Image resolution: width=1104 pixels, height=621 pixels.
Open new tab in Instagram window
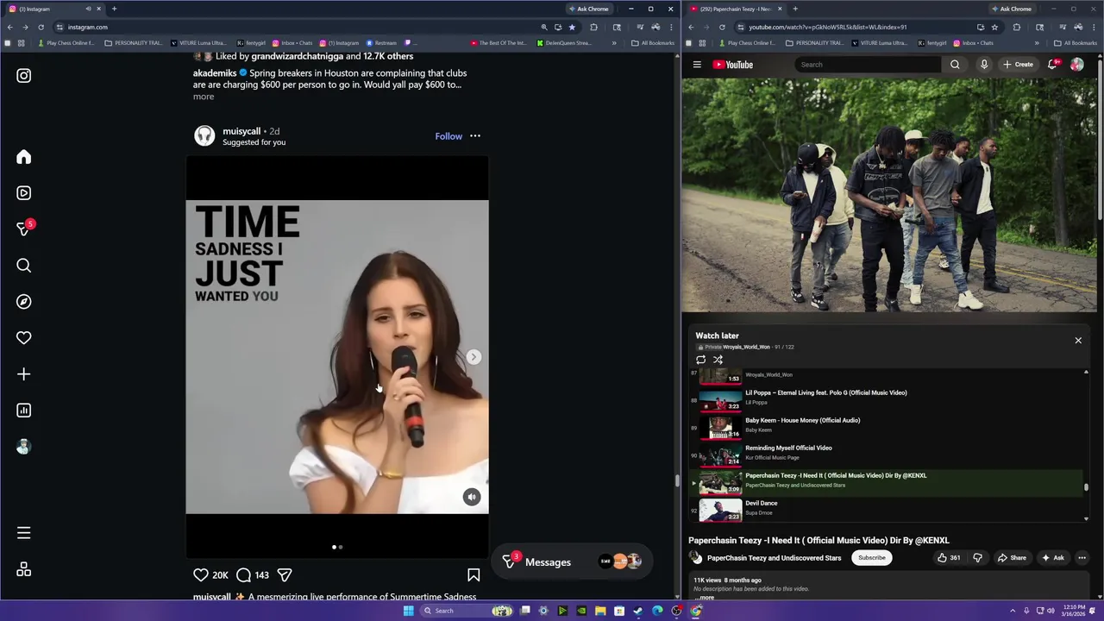click(x=114, y=9)
